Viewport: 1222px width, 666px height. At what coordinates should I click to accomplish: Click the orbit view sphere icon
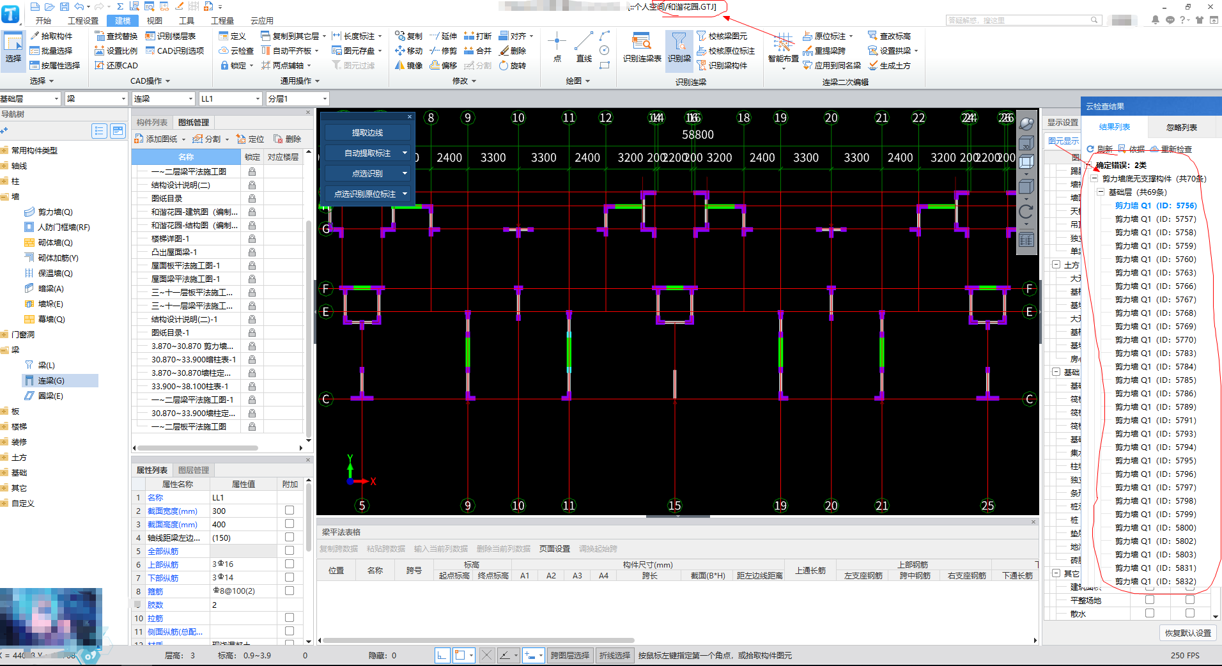(x=1026, y=123)
